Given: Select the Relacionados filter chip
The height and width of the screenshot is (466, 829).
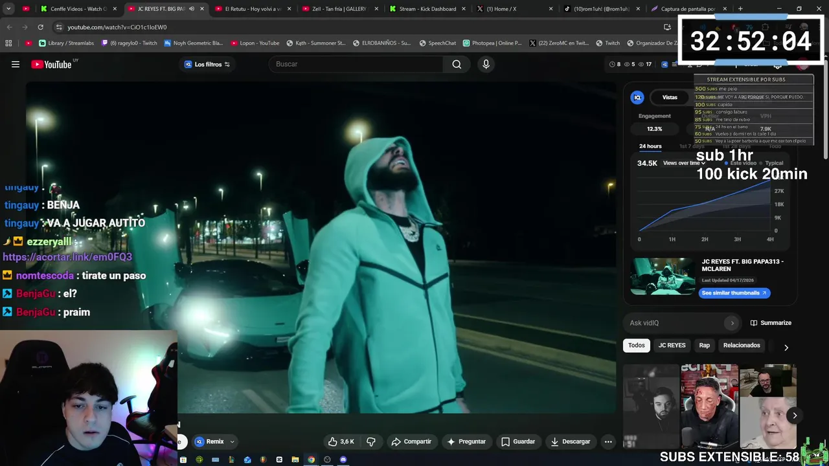Looking at the screenshot, I should point(742,346).
